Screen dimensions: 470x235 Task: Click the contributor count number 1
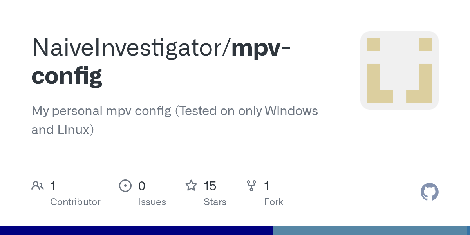pyautogui.click(x=53, y=186)
